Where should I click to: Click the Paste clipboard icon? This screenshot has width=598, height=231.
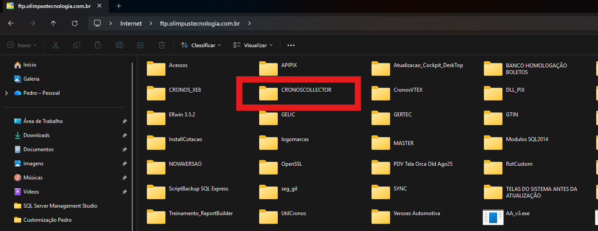[98, 45]
